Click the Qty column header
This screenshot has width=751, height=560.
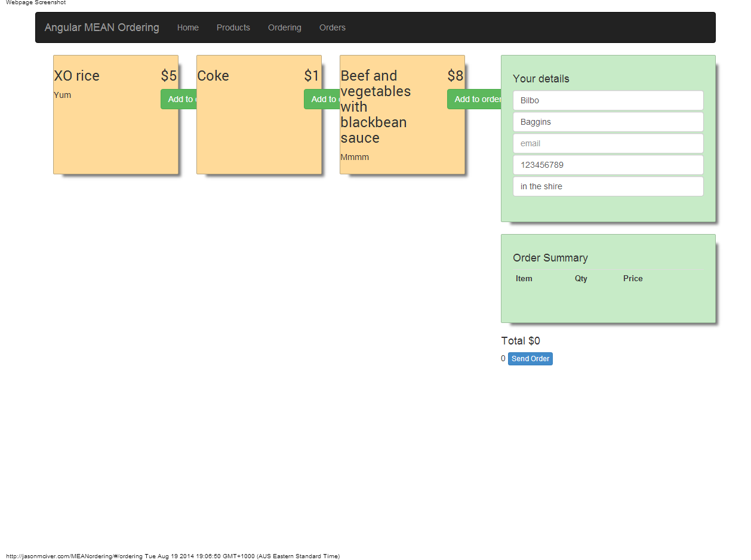click(581, 279)
